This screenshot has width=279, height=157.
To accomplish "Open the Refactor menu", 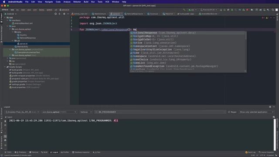I will [77, 2].
